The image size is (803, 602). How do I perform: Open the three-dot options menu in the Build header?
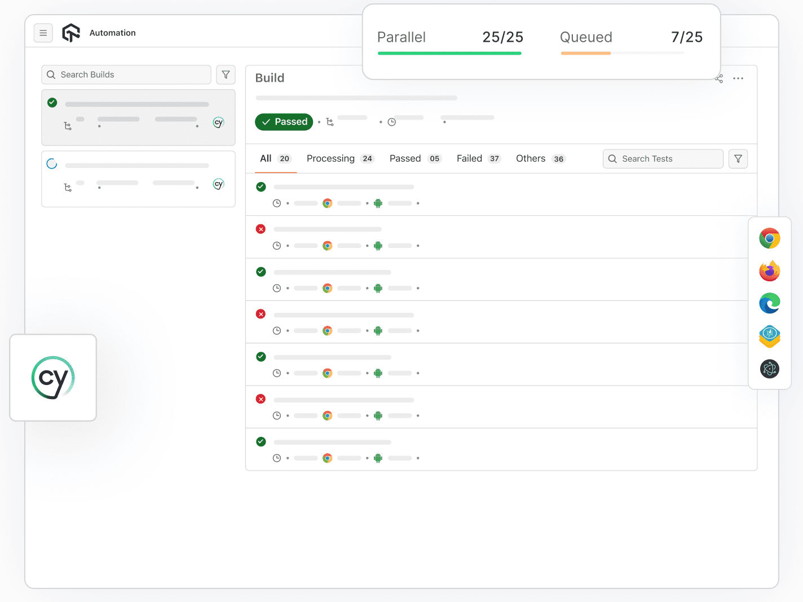click(739, 79)
